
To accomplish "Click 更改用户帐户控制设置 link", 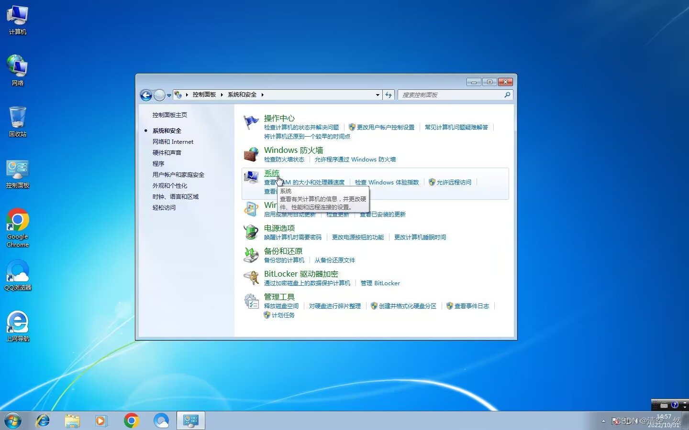I will click(386, 127).
